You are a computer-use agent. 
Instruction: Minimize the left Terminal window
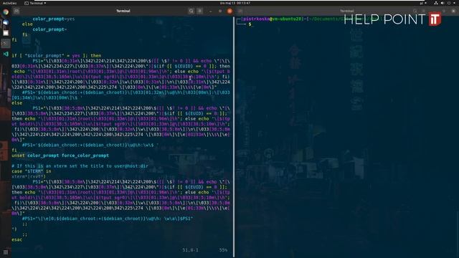[210, 11]
